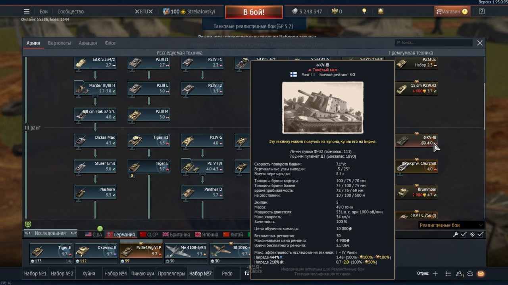Click the preset swap arrows icon
This screenshot has height=285, width=508.
point(246,274)
